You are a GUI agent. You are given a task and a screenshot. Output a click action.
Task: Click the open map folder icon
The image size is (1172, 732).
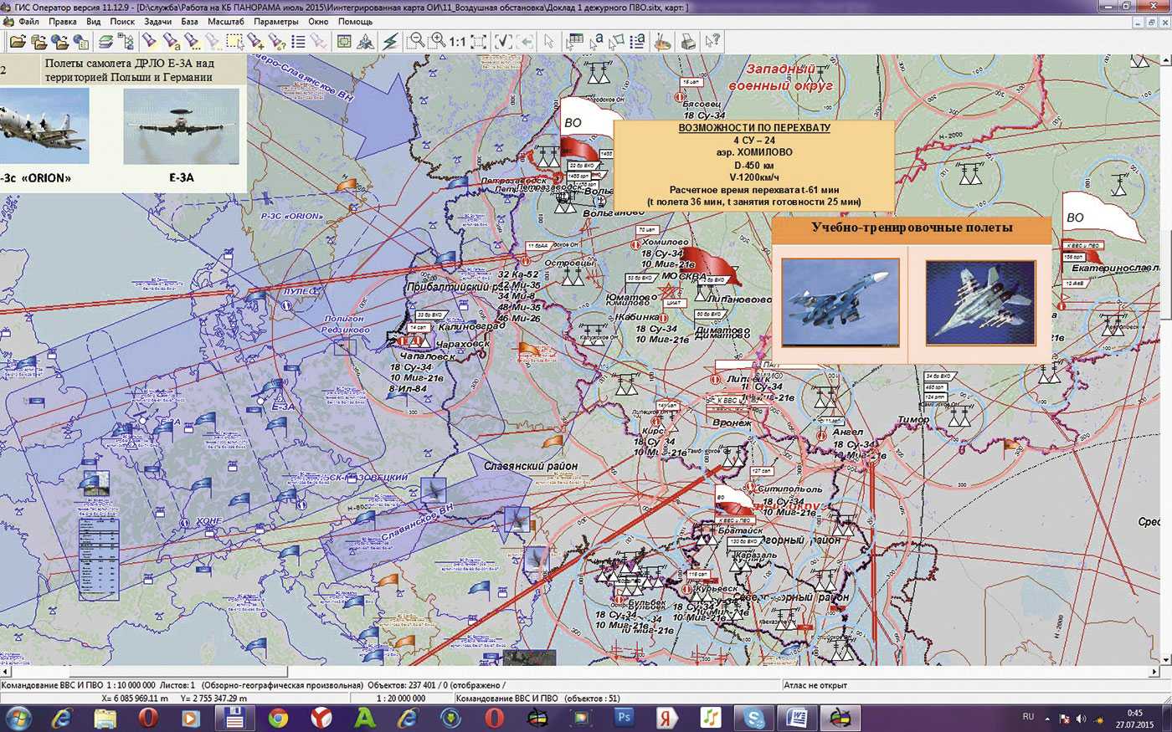pyautogui.click(x=17, y=41)
